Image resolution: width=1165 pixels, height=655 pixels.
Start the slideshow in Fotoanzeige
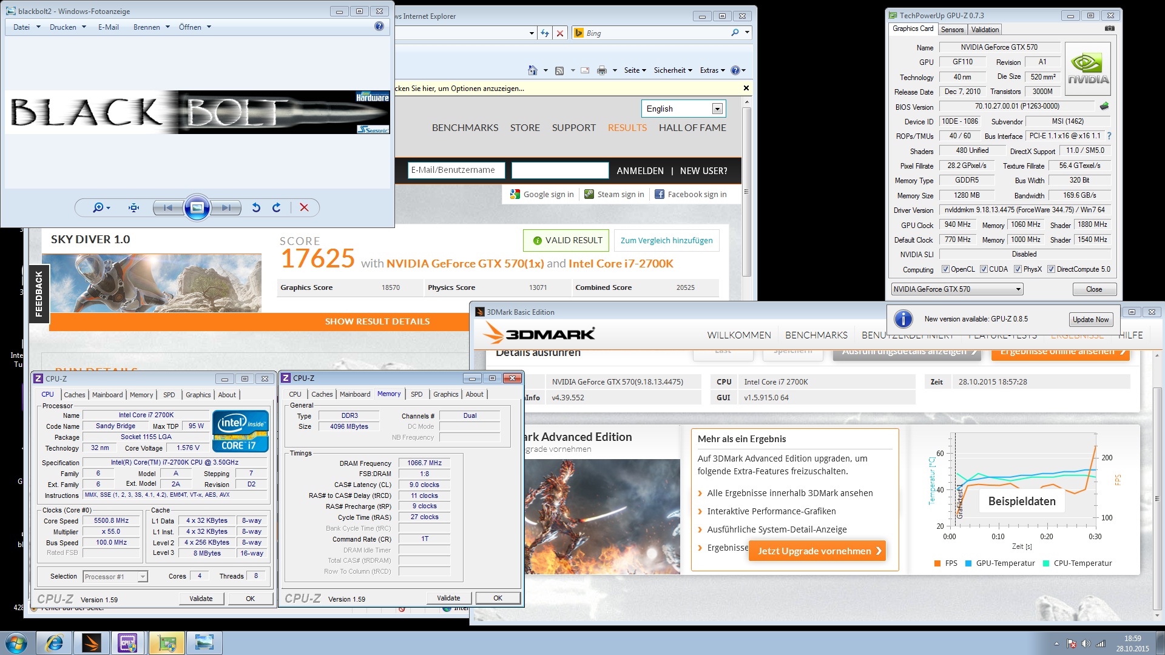coord(197,208)
